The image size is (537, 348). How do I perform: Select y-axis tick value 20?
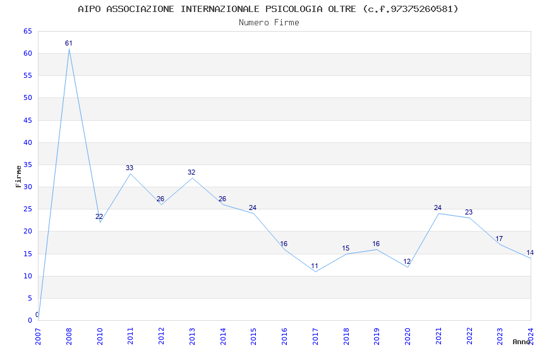point(28,232)
